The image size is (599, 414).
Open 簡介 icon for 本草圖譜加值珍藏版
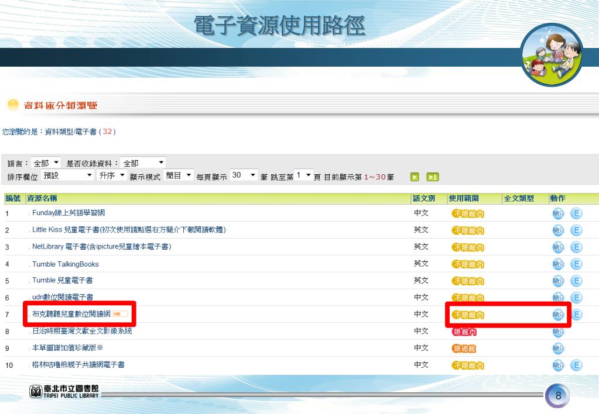point(558,349)
